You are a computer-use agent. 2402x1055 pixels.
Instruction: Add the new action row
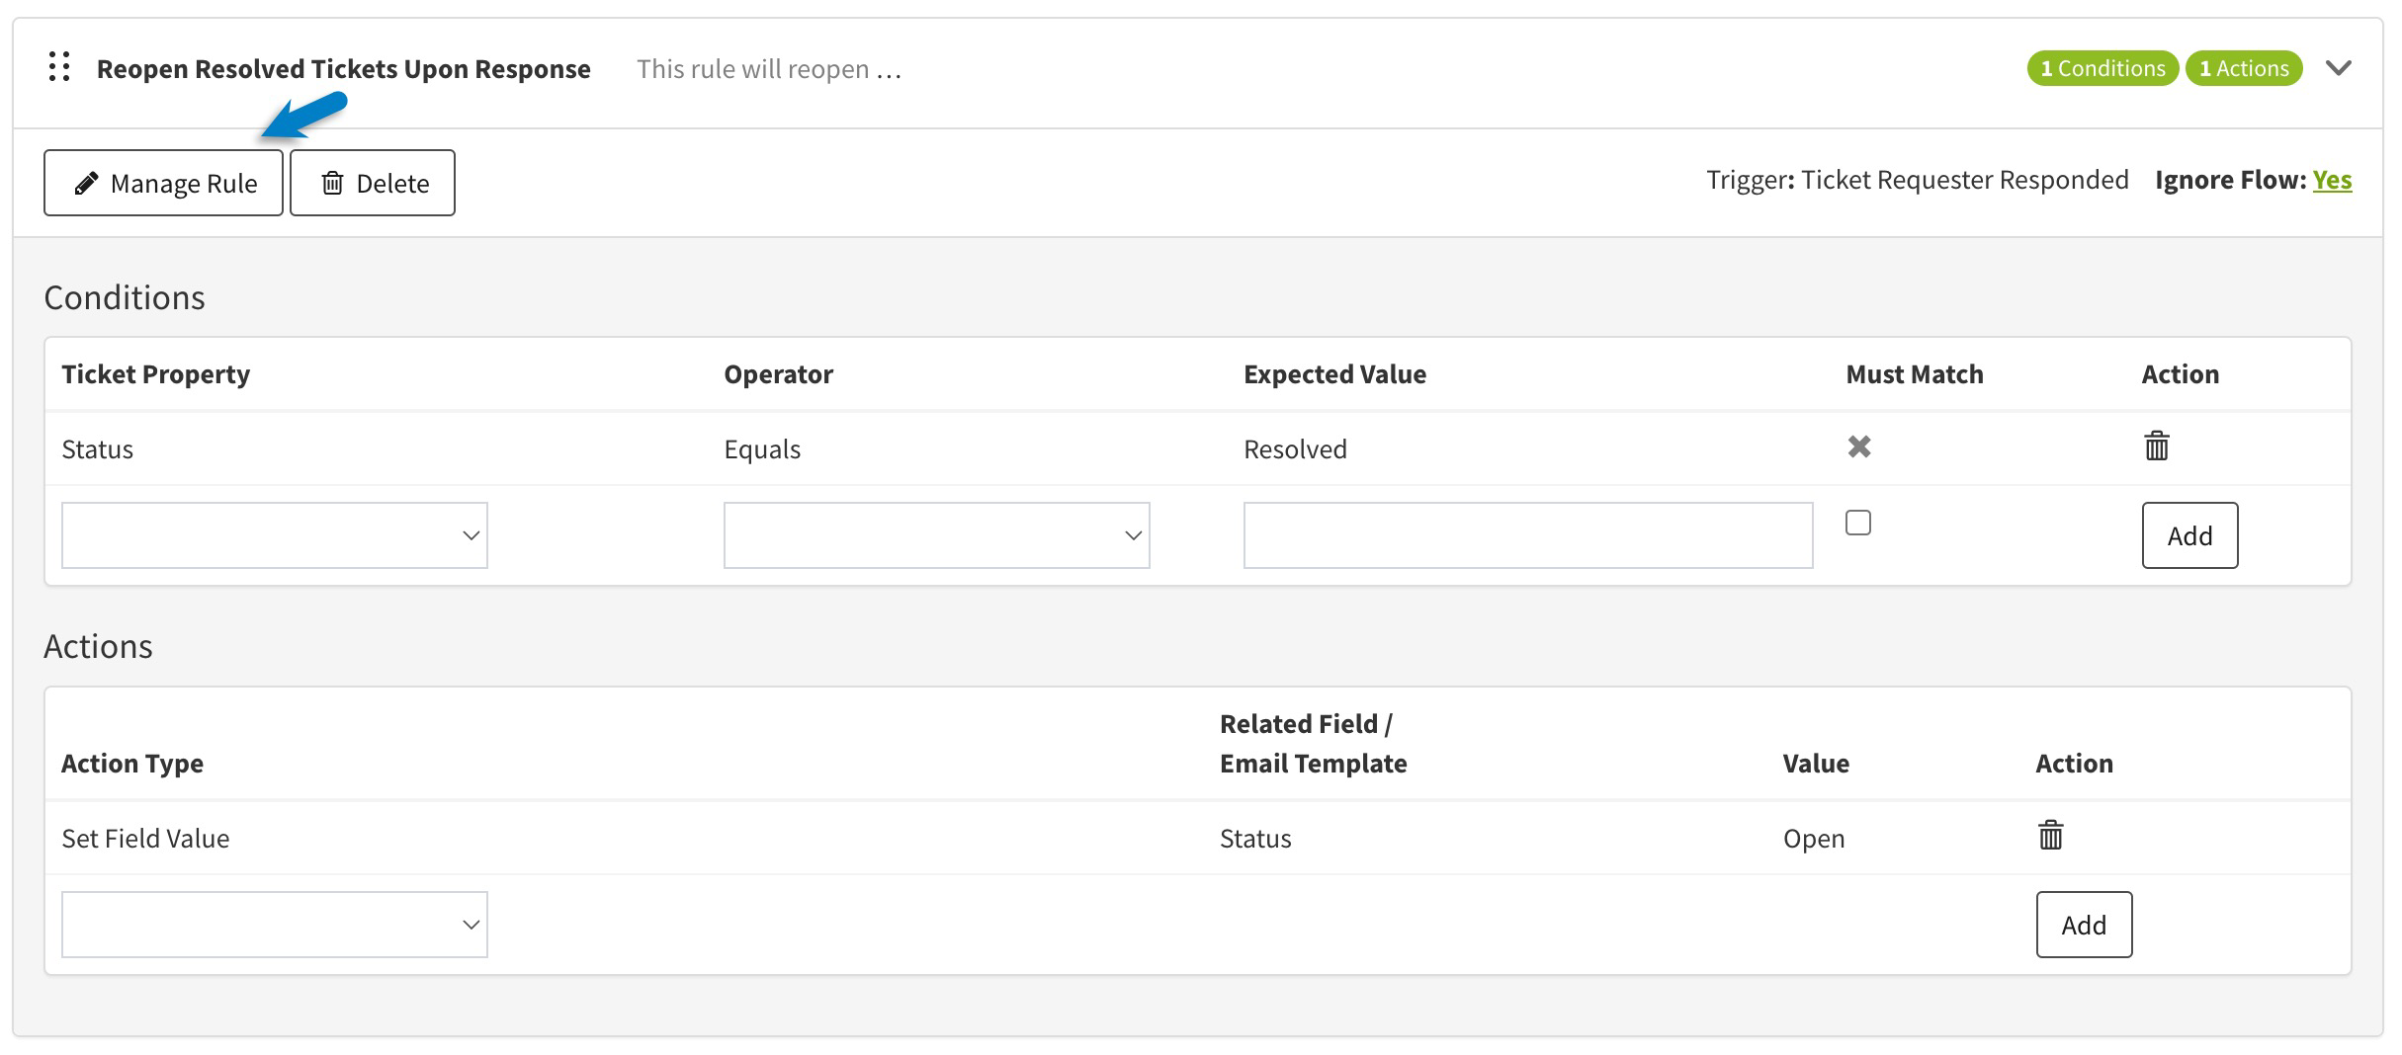pos(2083,925)
